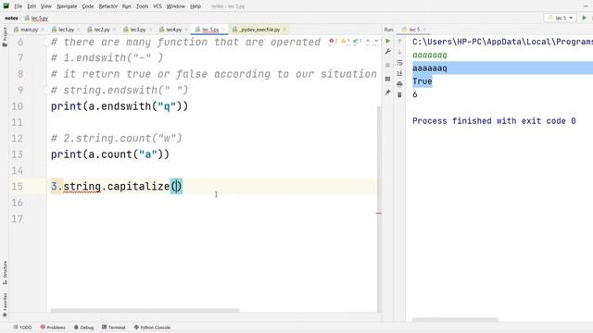Click the editor horizontal scrollbar
Screen dimensions: 593x333
(145, 311)
